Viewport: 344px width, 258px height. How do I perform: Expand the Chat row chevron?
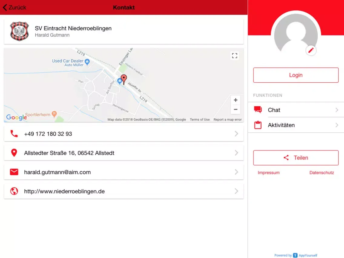click(x=337, y=110)
